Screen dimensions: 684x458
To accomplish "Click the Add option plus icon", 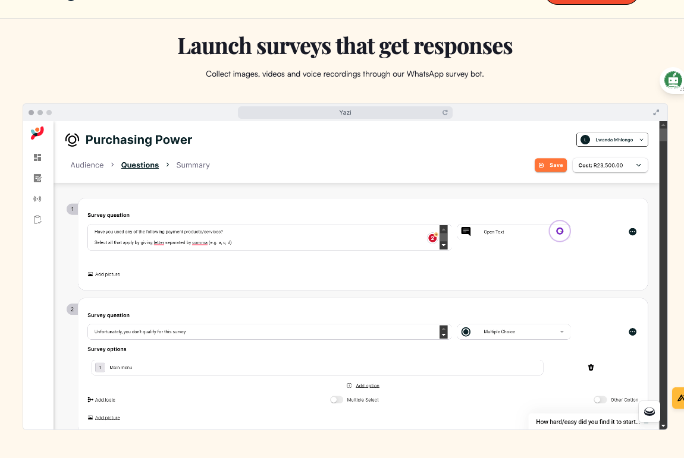I will tap(349, 386).
